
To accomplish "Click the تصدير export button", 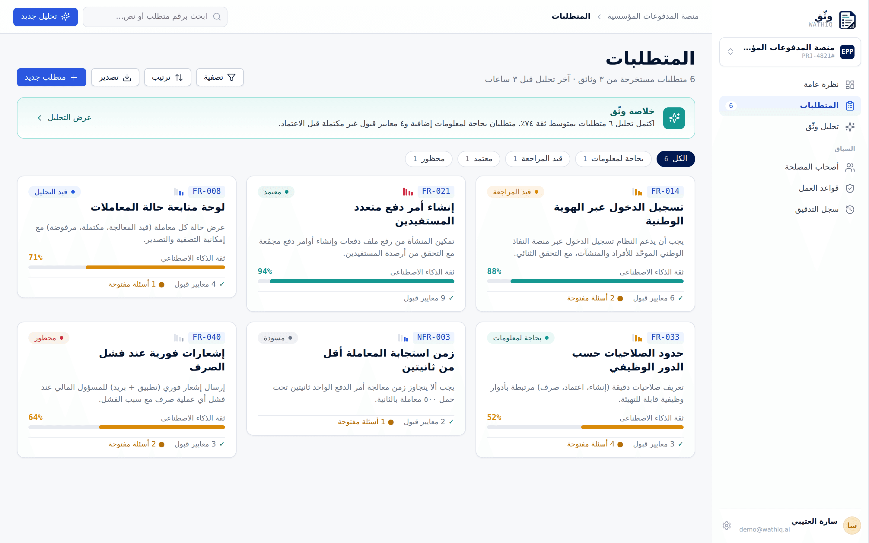I will tap(115, 77).
